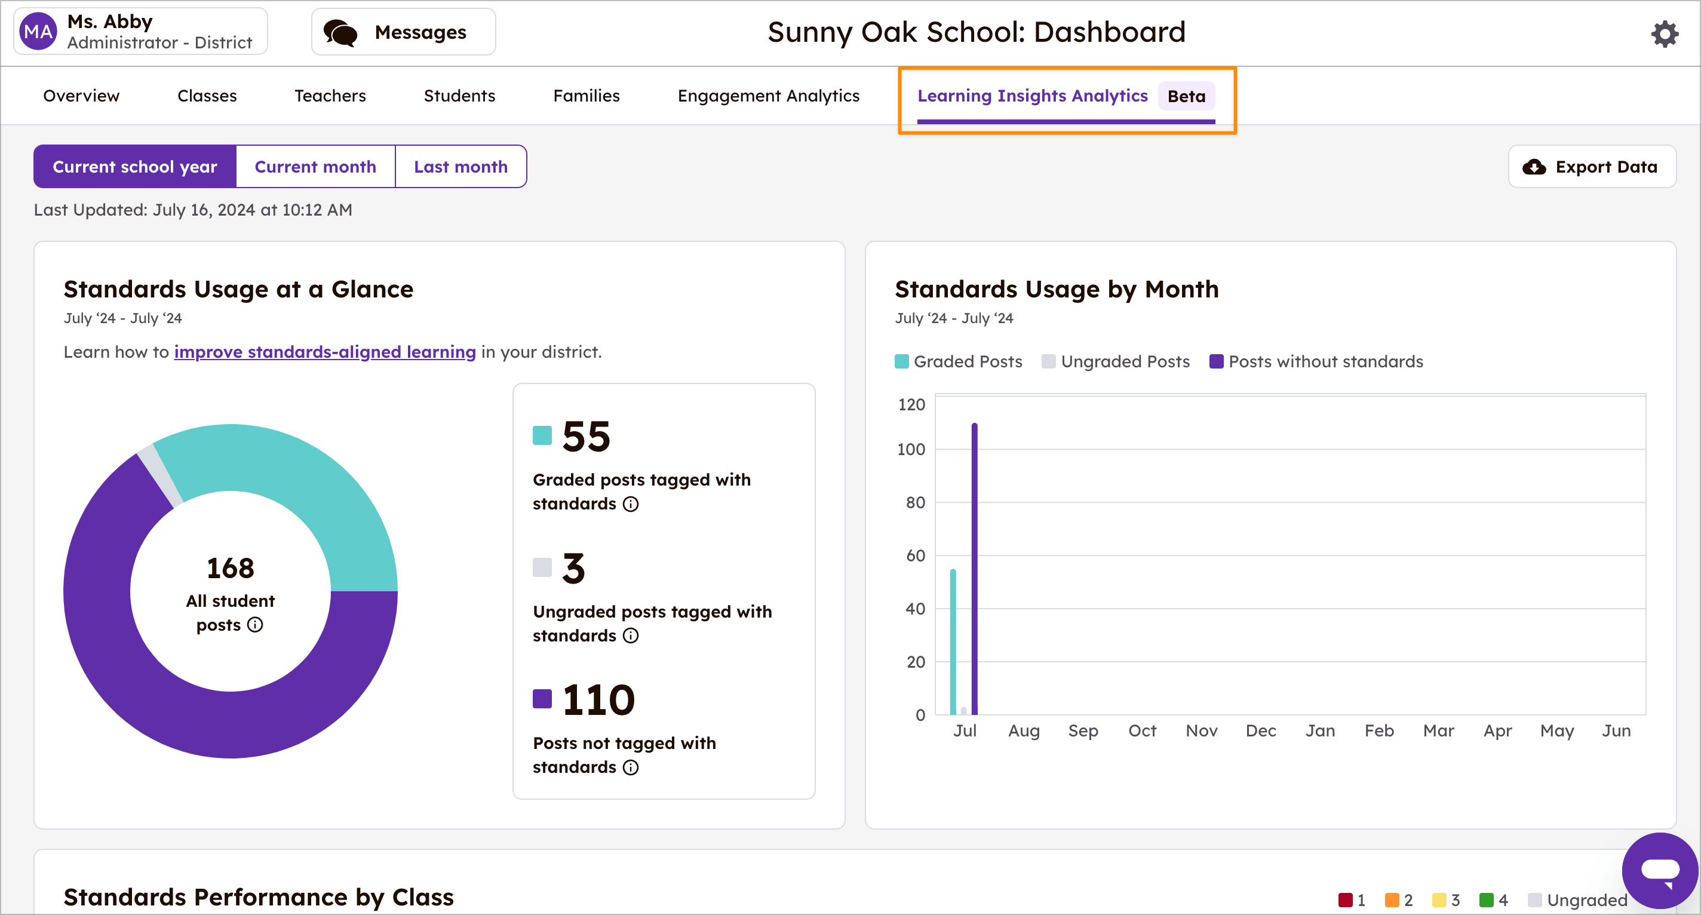Open the Engagement Analytics tab
This screenshot has width=1701, height=915.
(x=769, y=96)
